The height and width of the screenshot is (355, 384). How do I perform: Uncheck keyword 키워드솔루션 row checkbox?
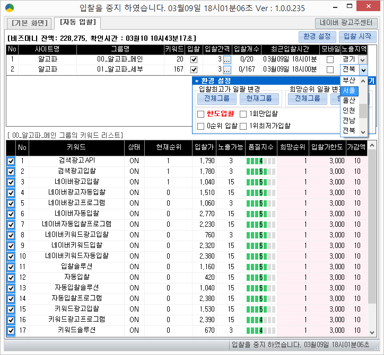(x=11, y=331)
